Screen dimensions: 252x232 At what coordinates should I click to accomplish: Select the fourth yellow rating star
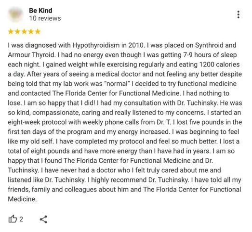point(31,31)
